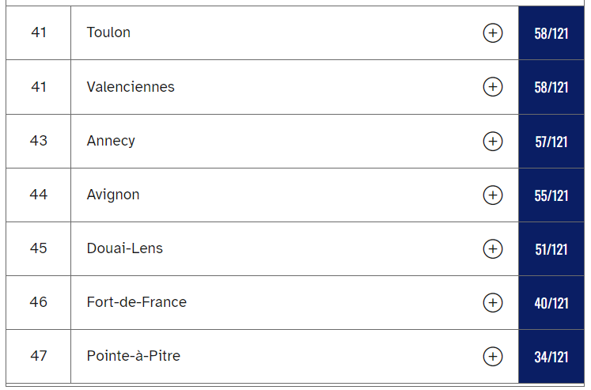Show Fort-de-France details via plus icon
This screenshot has width=591, height=390.
point(493,303)
